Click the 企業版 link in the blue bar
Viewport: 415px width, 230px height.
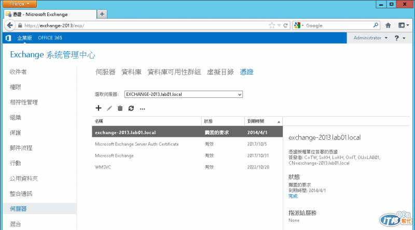24,38
